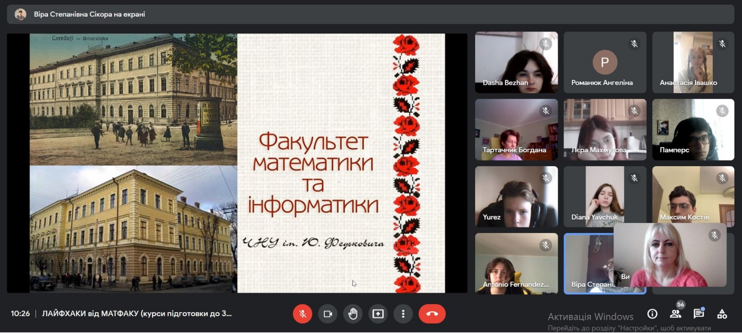Click the letter P avatar of Романюк Ангеліна
The image size is (742, 333).
coord(605,62)
